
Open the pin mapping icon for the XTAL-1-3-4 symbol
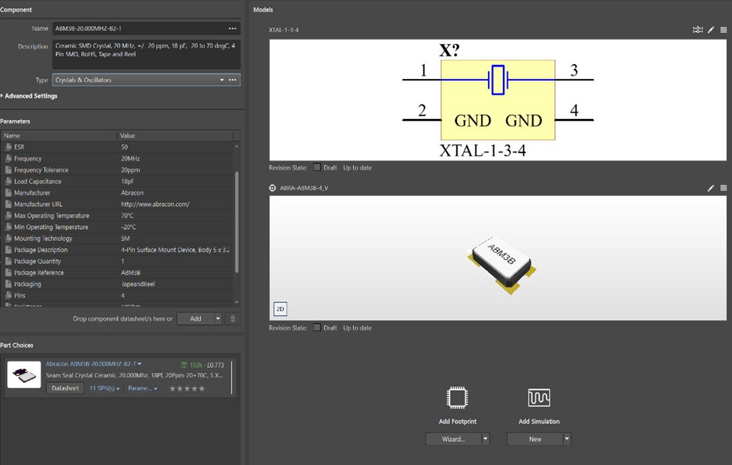pyautogui.click(x=697, y=30)
